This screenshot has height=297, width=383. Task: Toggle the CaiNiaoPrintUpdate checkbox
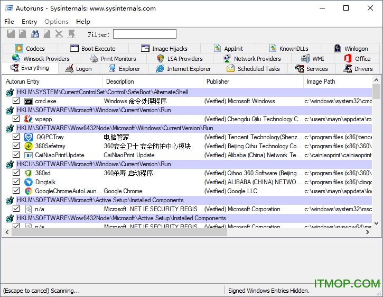(x=16, y=155)
